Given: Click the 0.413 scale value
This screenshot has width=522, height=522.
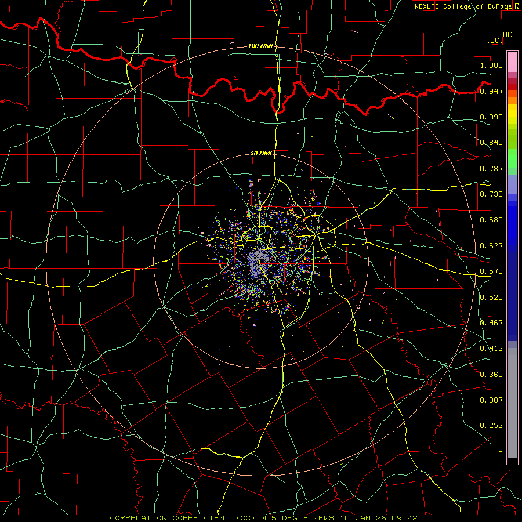Looking at the screenshot, I should 491,349.
